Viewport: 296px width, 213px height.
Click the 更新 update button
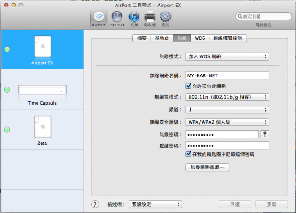(271, 204)
